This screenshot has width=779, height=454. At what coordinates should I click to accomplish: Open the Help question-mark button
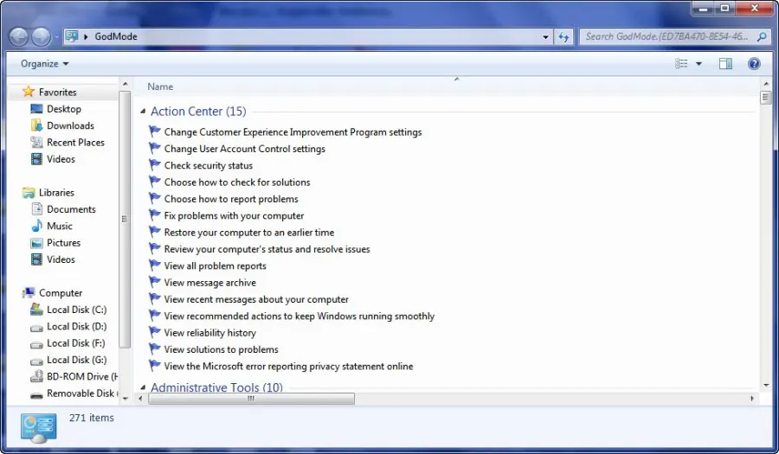click(x=754, y=63)
